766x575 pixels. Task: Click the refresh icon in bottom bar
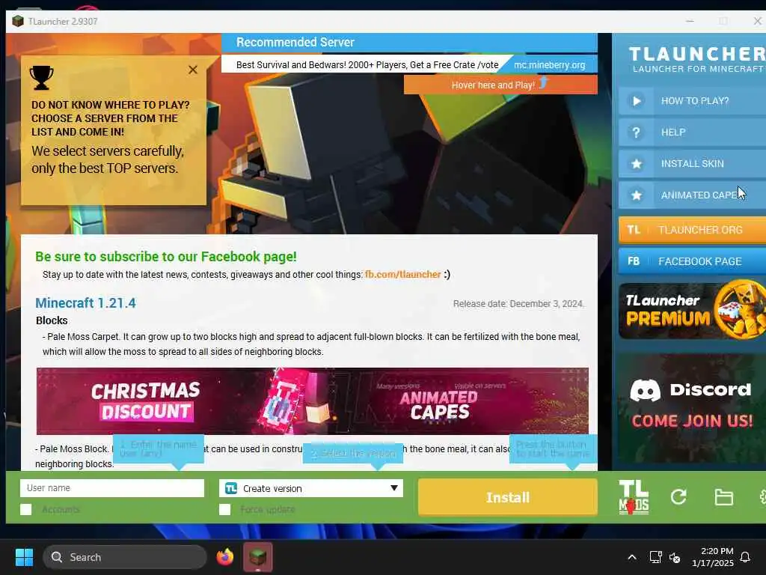click(x=678, y=497)
